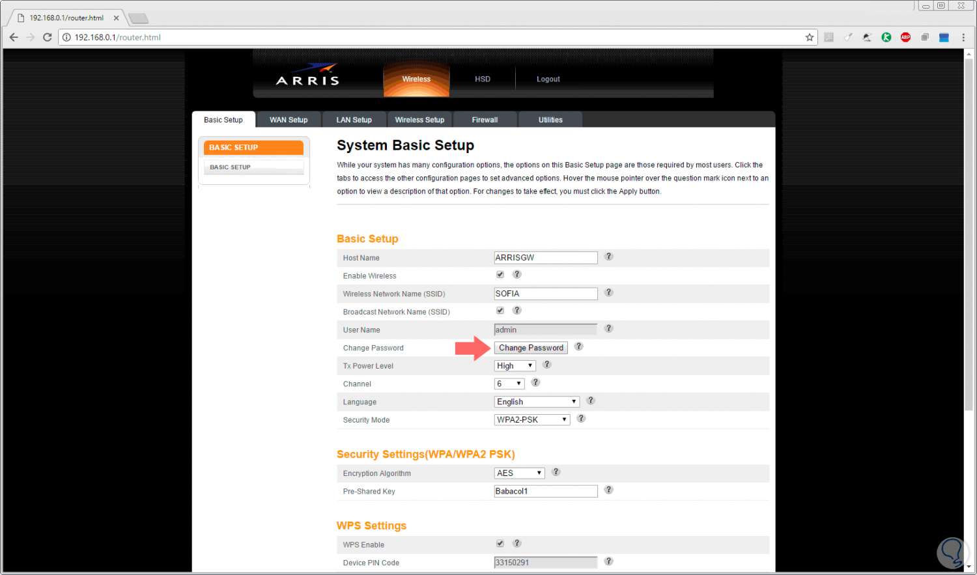Screen dimensions: 977x575
Task: Click the broom extension icon
Action: point(848,37)
